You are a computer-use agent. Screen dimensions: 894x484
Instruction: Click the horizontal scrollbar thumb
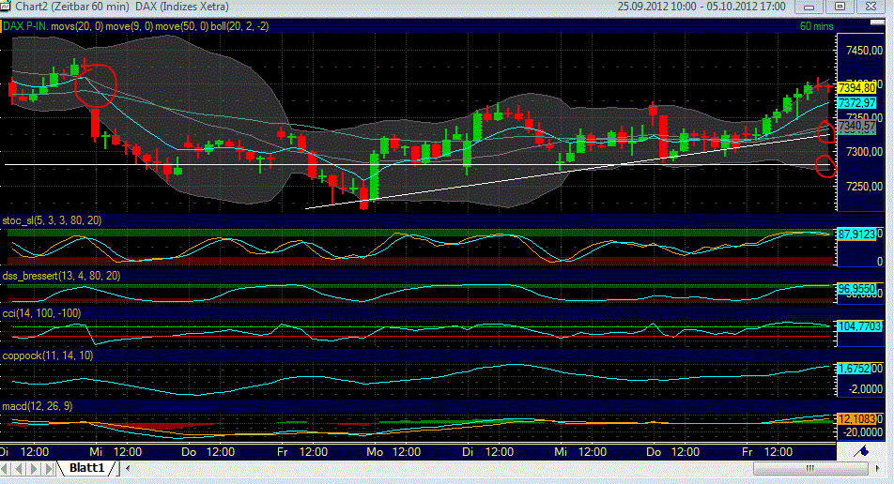[810, 469]
